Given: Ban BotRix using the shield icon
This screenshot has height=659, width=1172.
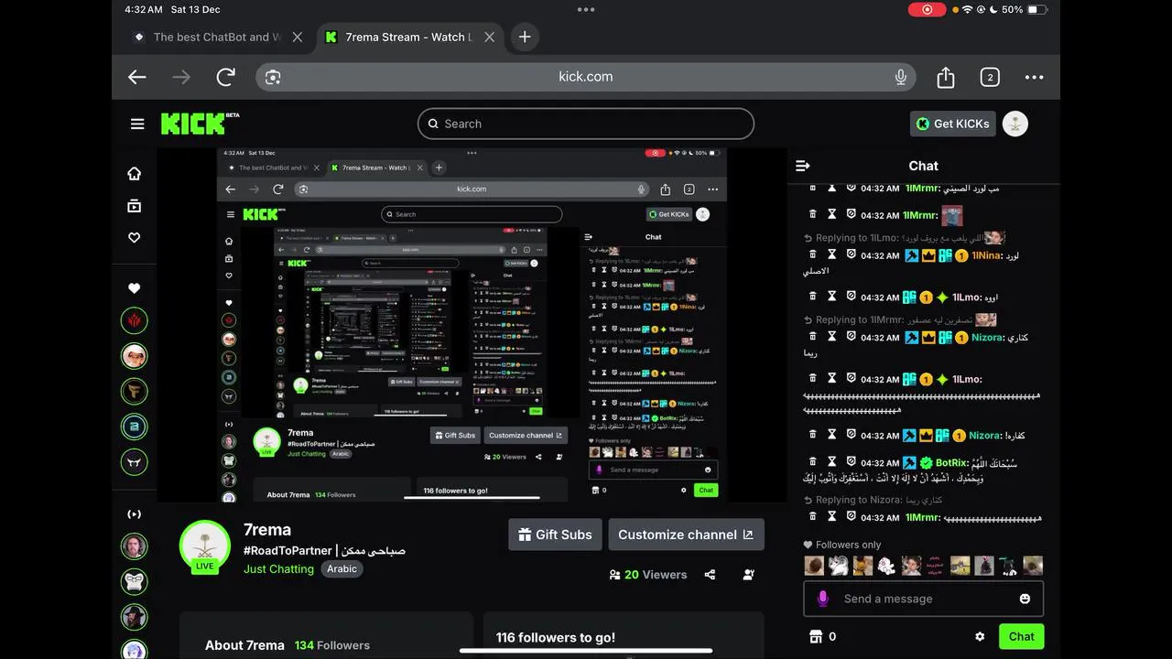Looking at the screenshot, I should pyautogui.click(x=851, y=463).
